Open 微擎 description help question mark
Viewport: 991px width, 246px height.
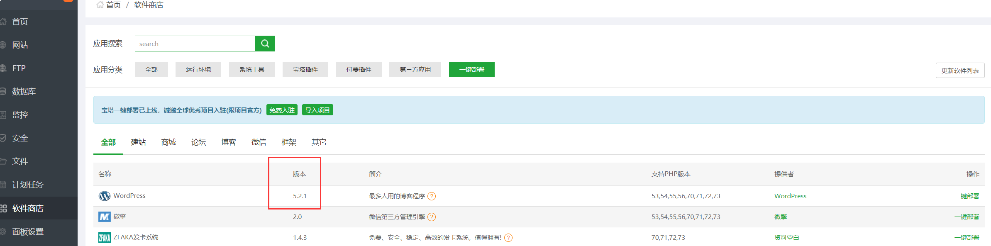tap(432, 217)
